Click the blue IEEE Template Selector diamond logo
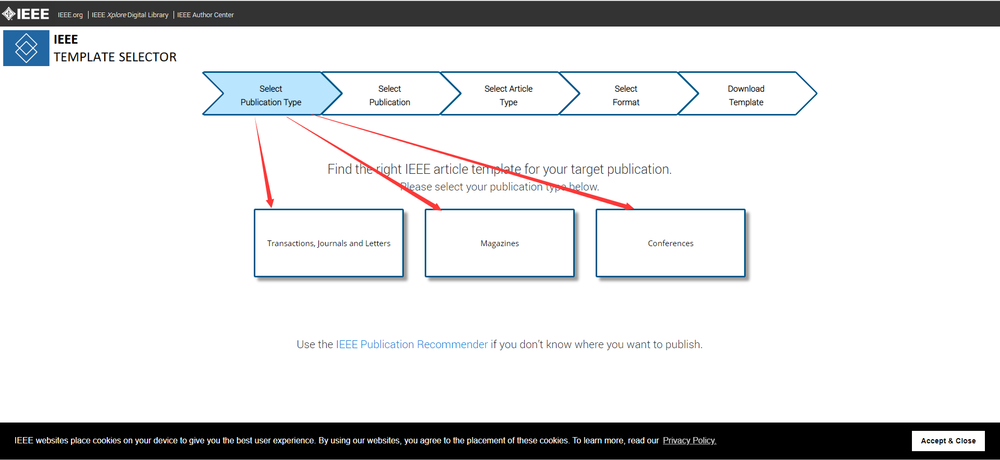 pos(26,48)
